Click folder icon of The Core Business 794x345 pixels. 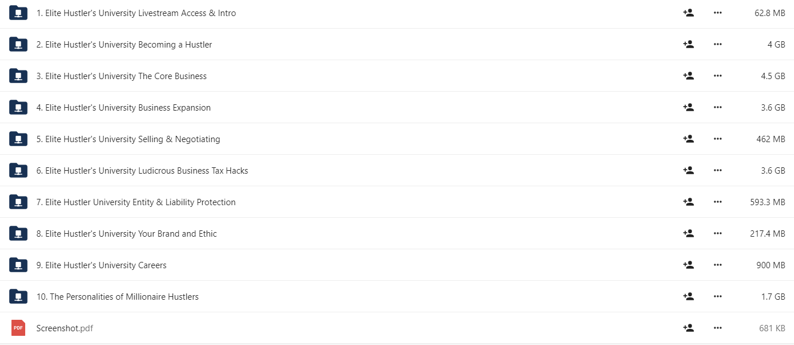pyautogui.click(x=18, y=76)
